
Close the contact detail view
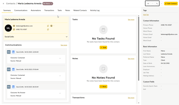point(3,3)
